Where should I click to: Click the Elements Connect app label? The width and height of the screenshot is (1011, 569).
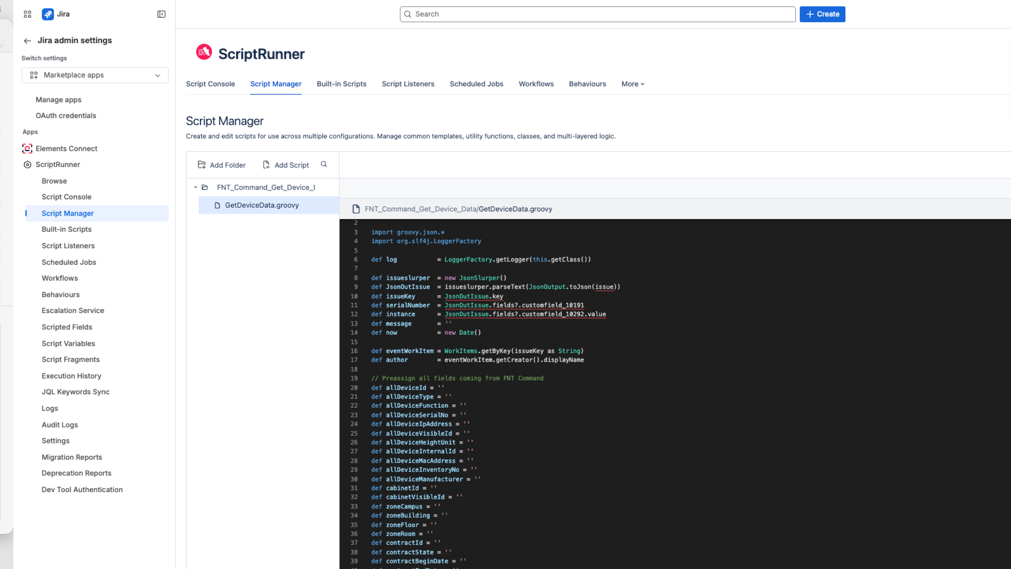click(x=66, y=148)
